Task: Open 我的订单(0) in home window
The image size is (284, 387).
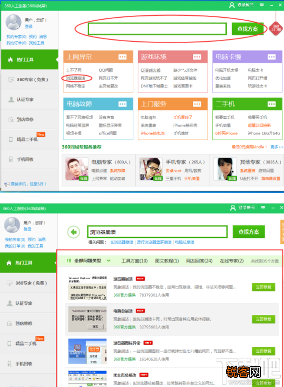Action: click(x=16, y=43)
